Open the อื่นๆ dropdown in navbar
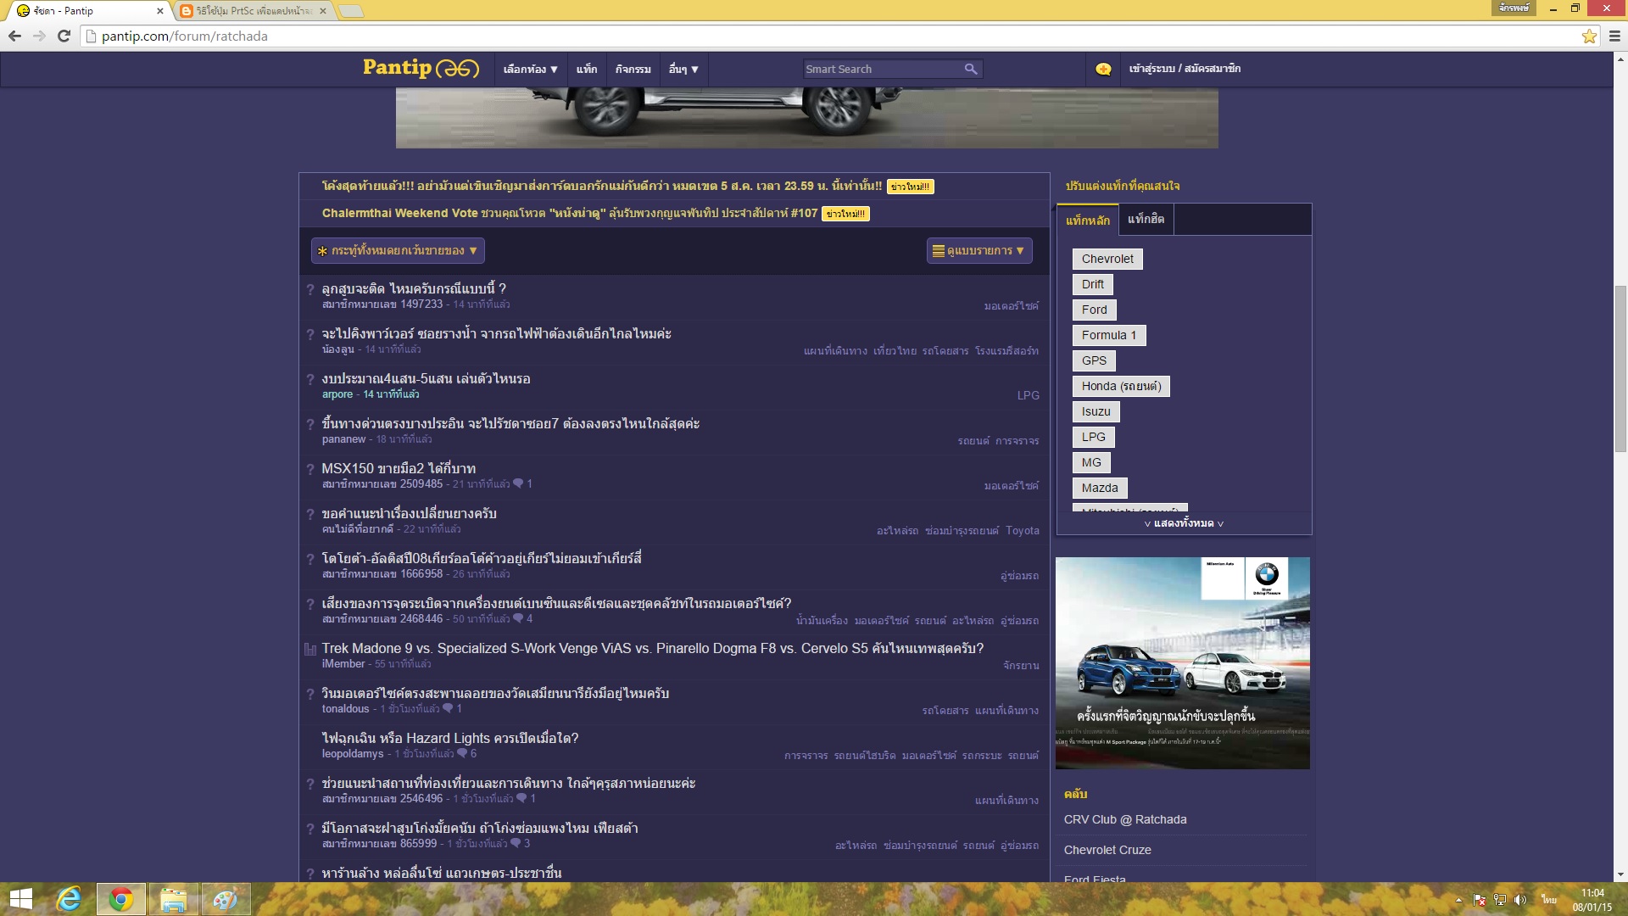 [x=683, y=69]
